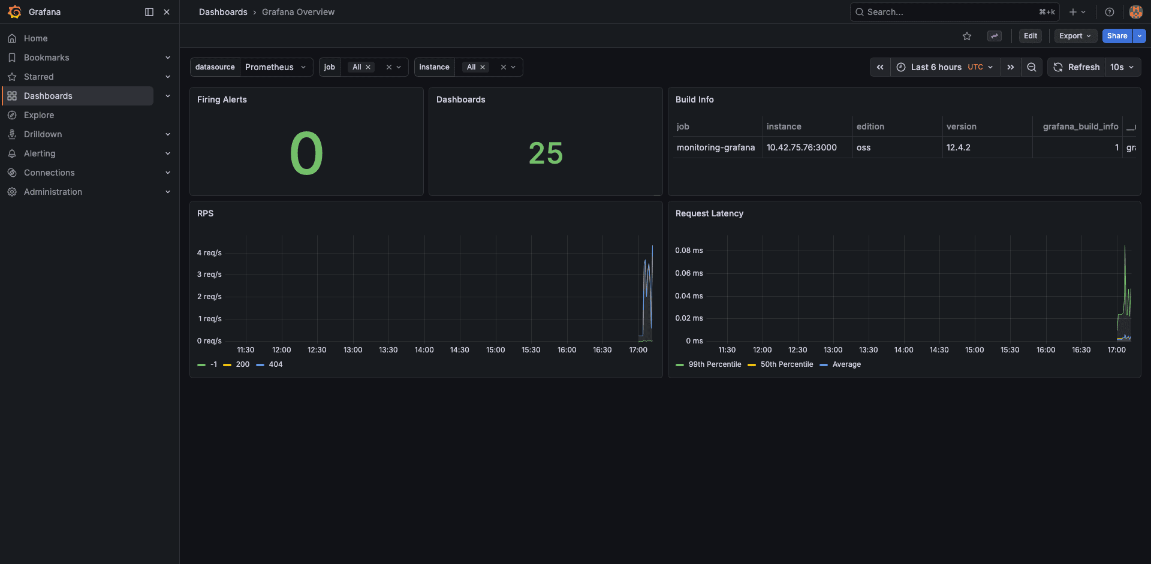Open Connections from the sidebar
This screenshot has height=564, width=1151.
[49, 172]
